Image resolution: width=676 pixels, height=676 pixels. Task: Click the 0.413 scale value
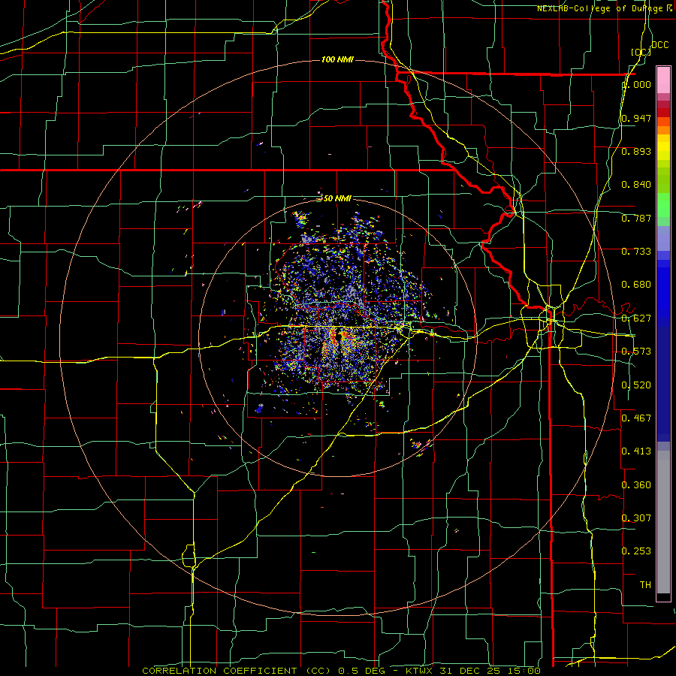(x=636, y=451)
